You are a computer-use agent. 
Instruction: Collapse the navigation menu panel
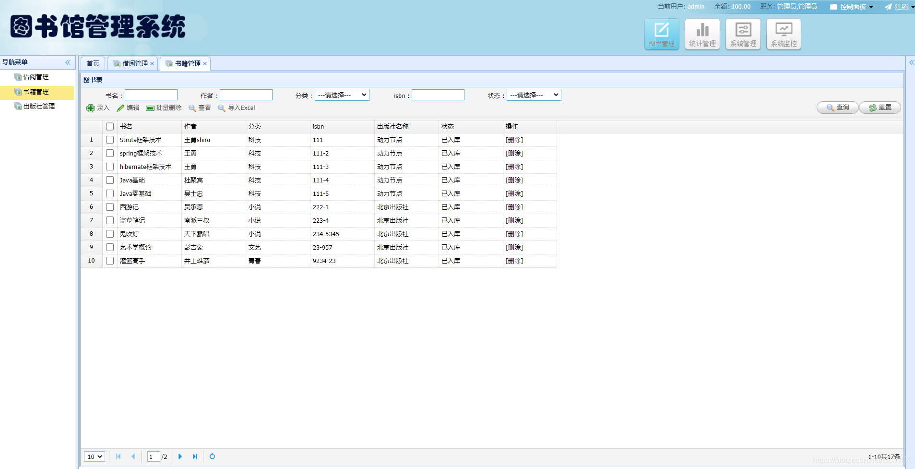pos(68,62)
